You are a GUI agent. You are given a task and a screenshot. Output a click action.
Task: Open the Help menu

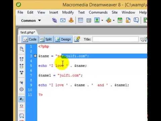click(143, 12)
